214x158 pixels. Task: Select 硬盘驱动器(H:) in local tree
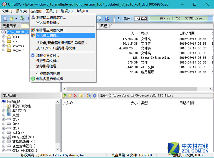pos(24,142)
